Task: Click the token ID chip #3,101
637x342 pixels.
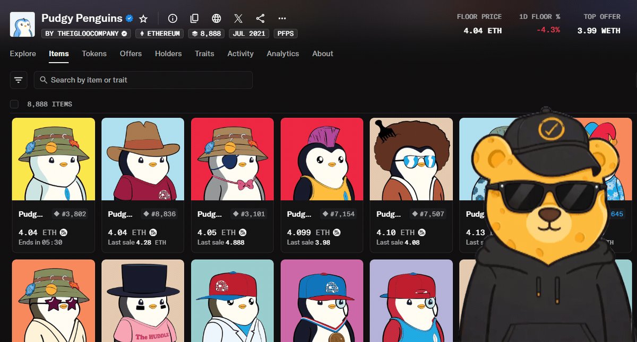Action: coord(249,214)
